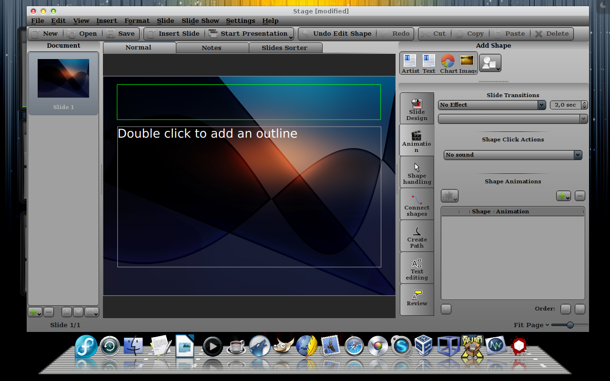The image size is (610, 381).
Task: Click the Save toolbar button
Action: click(x=121, y=34)
